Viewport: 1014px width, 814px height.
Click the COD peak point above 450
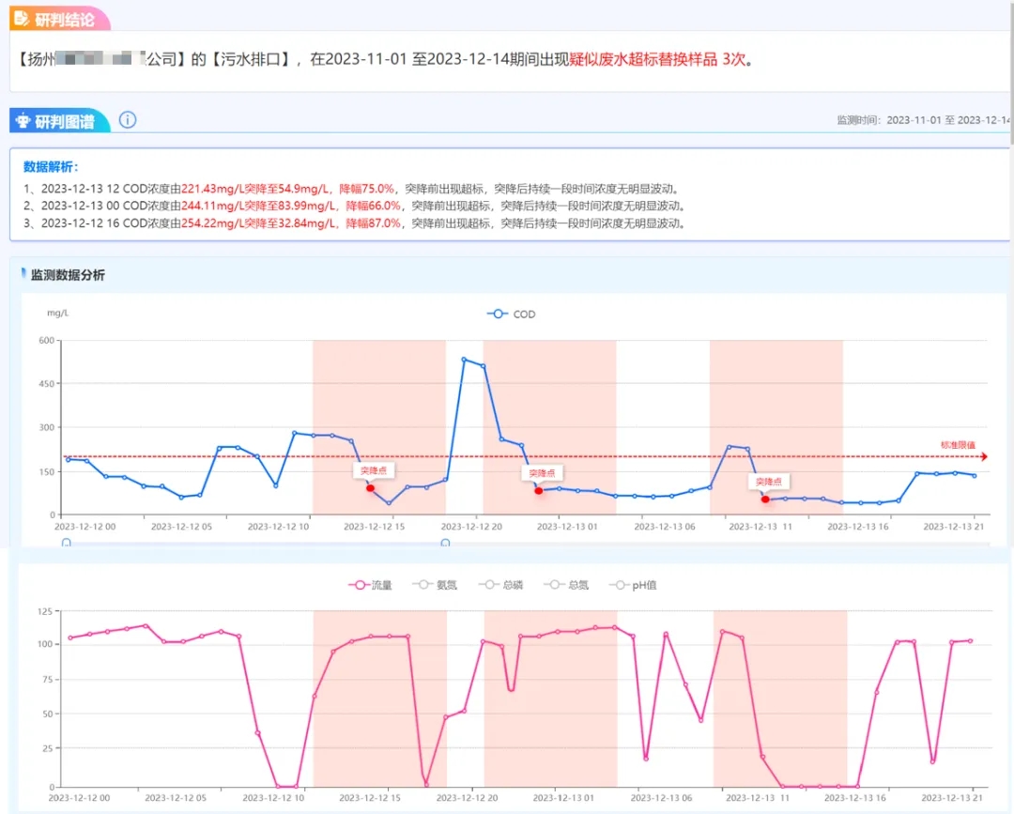(464, 359)
